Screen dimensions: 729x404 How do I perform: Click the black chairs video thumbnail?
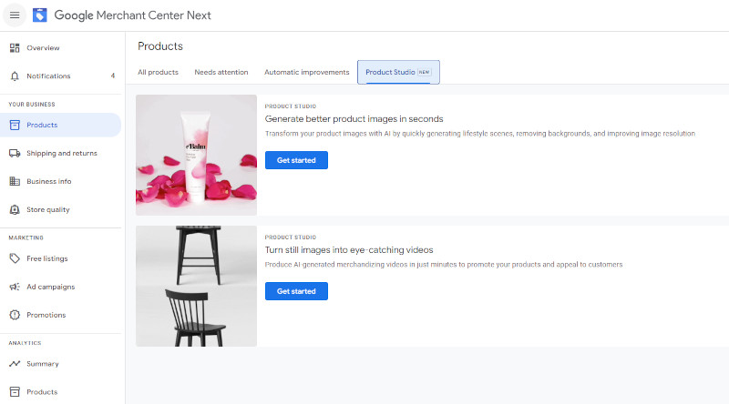click(x=196, y=286)
